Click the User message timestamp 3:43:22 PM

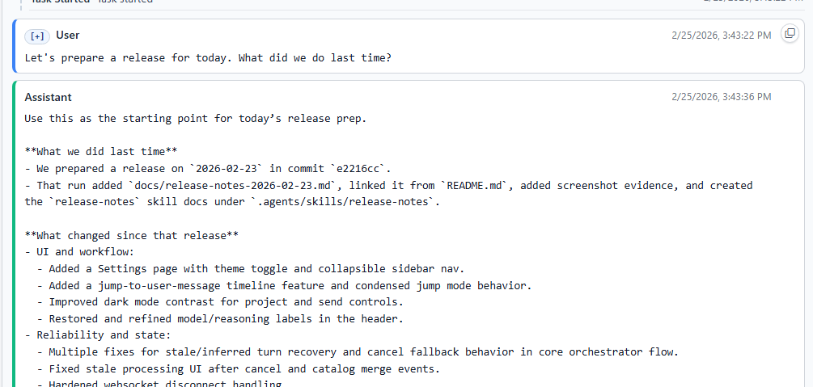721,36
